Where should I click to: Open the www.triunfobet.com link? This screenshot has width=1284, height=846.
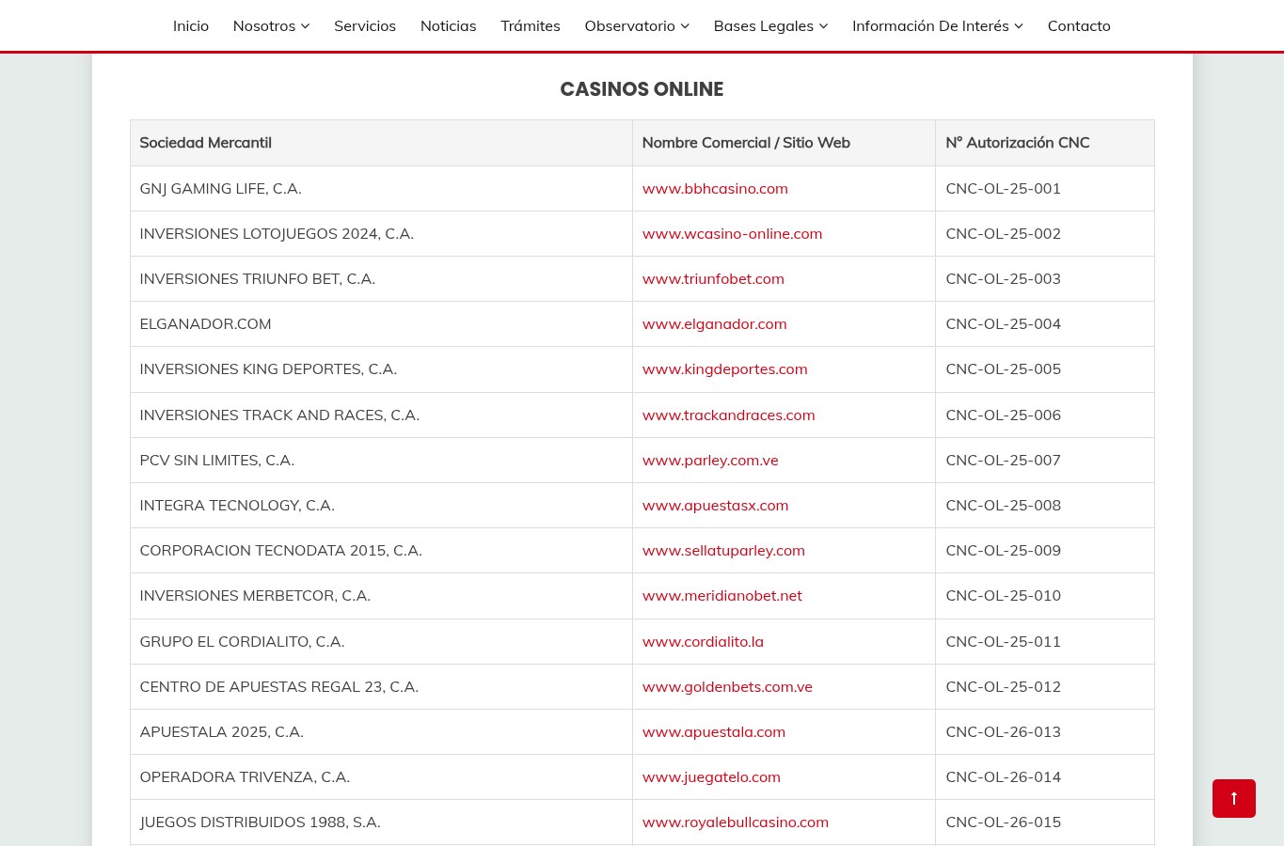pyautogui.click(x=713, y=278)
